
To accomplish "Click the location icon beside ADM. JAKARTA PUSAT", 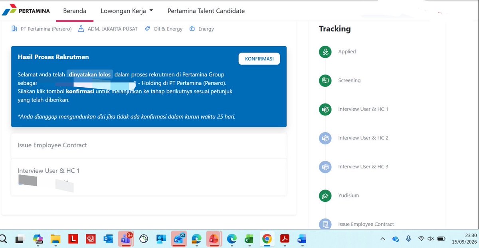I will (81, 29).
